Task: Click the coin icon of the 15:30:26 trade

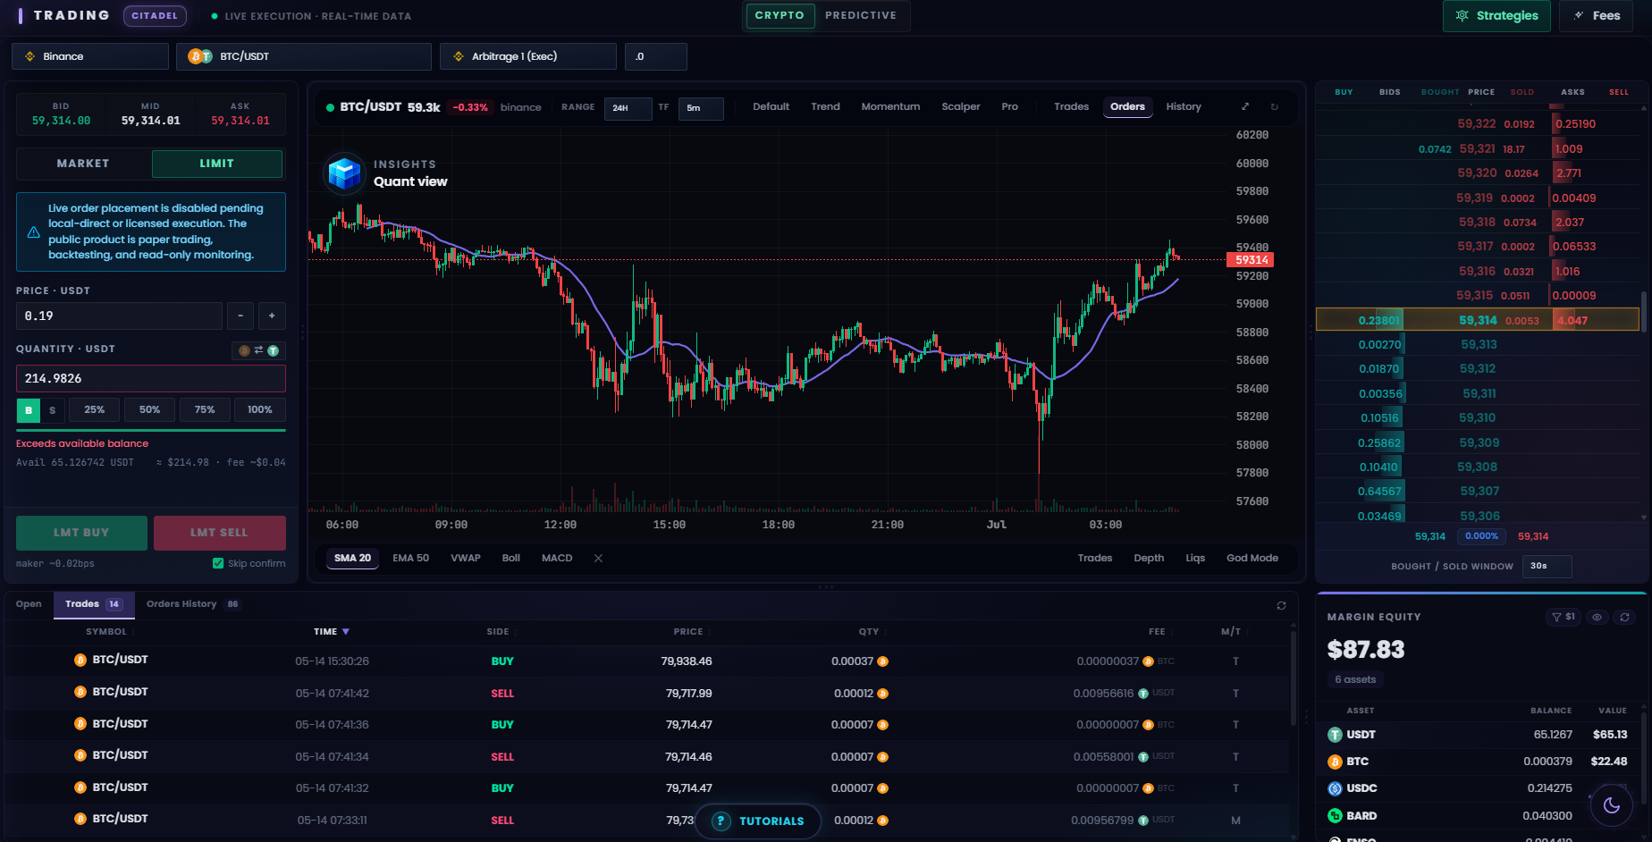Action: (x=80, y=660)
